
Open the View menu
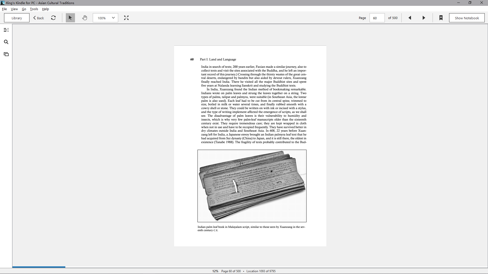pyautogui.click(x=14, y=9)
